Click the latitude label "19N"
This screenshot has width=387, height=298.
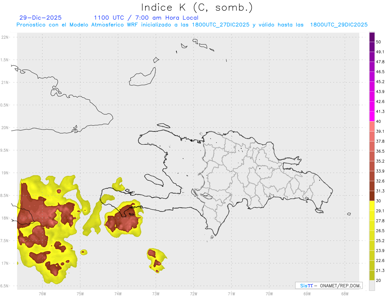[5, 173]
